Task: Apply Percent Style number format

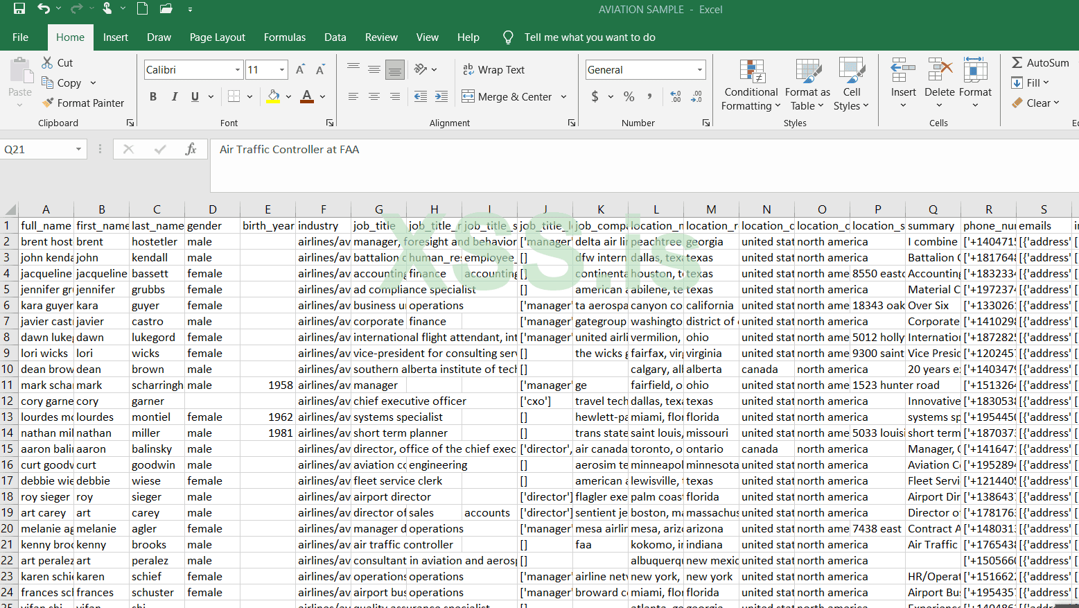Action: point(629,96)
